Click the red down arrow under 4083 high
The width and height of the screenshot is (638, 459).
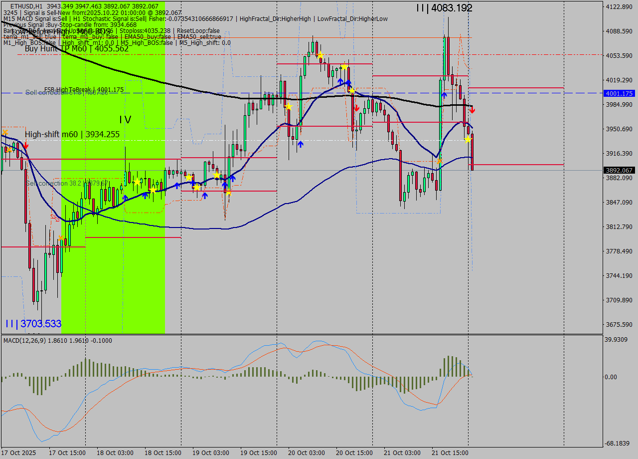tap(472, 110)
